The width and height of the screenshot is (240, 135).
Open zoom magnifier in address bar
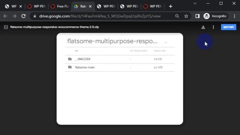click(177, 16)
